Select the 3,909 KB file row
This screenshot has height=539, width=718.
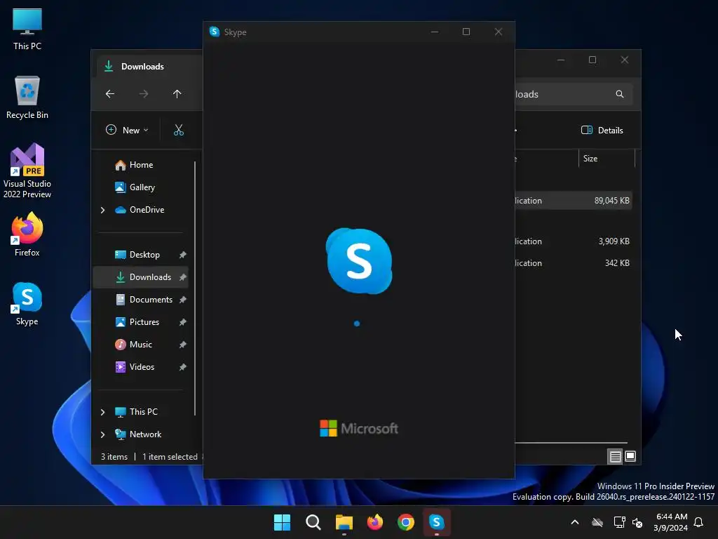[x=574, y=241]
